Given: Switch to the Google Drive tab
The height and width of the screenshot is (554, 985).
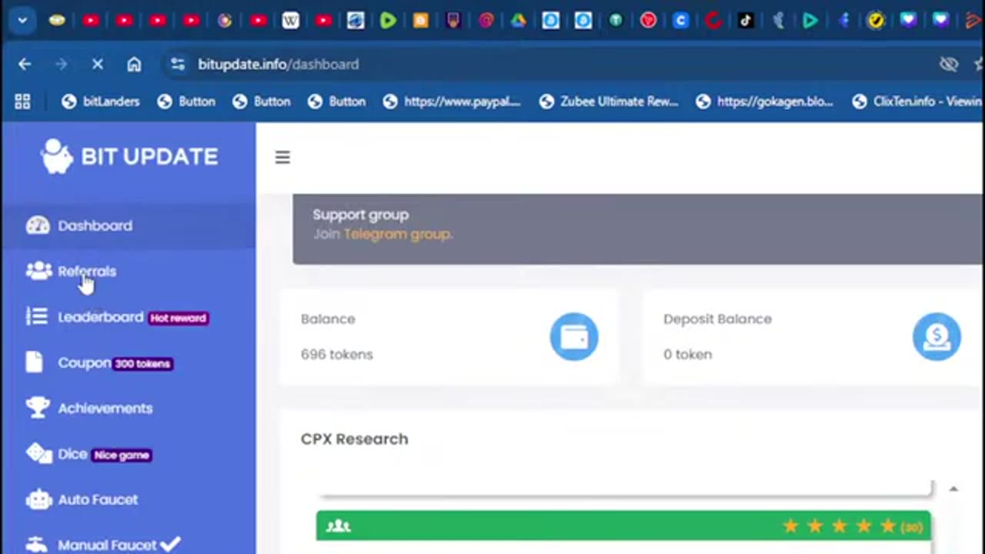Looking at the screenshot, I should [519, 21].
